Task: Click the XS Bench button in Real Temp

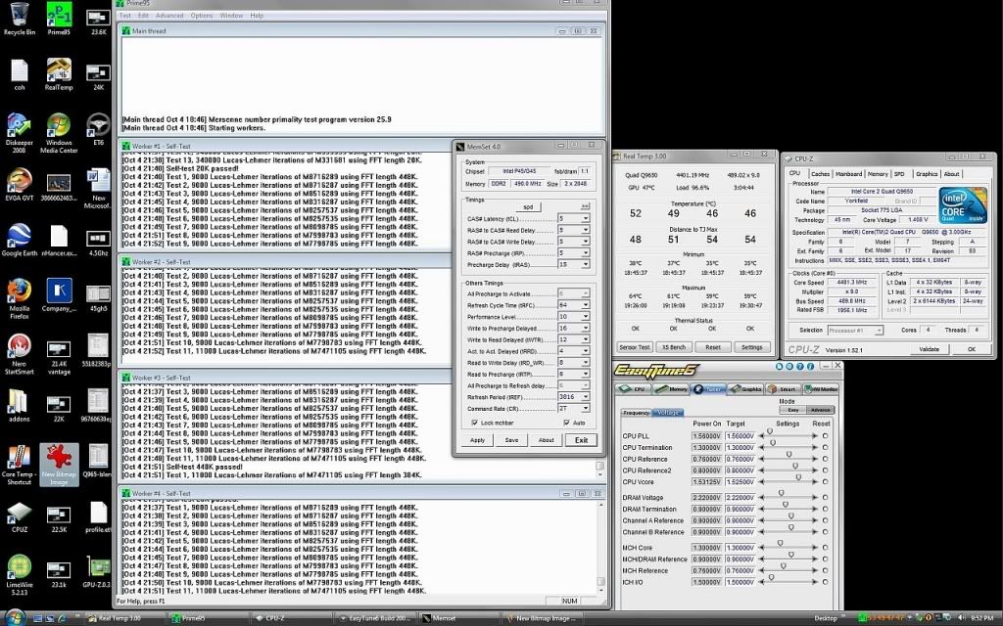Action: pyautogui.click(x=674, y=347)
